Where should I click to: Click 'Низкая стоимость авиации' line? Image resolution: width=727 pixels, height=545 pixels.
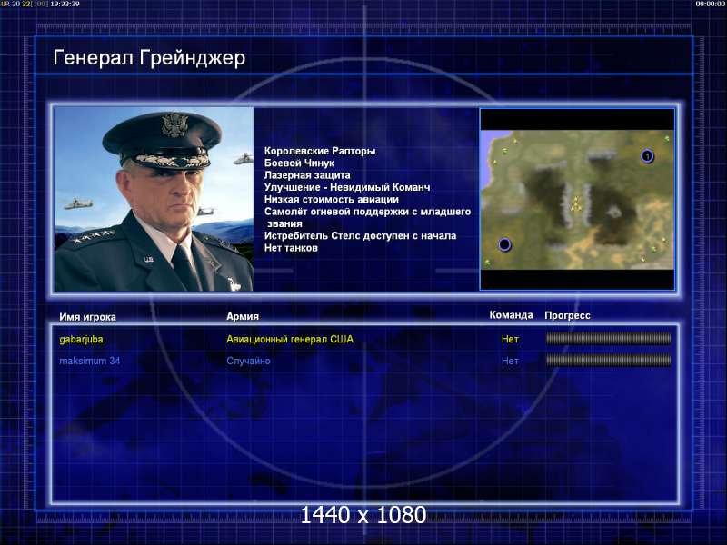(x=332, y=199)
